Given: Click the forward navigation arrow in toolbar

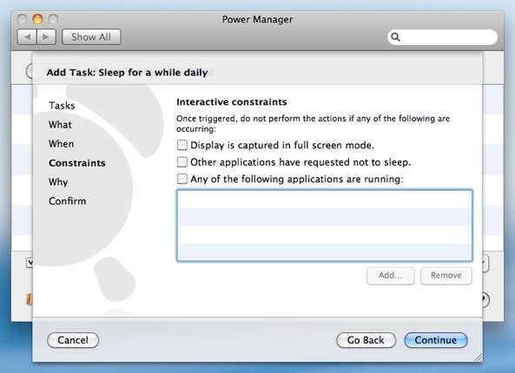Looking at the screenshot, I should [46, 37].
